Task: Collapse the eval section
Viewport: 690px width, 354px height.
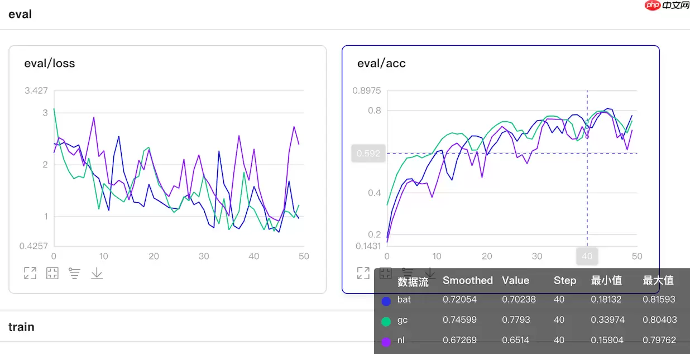Action: (x=20, y=14)
